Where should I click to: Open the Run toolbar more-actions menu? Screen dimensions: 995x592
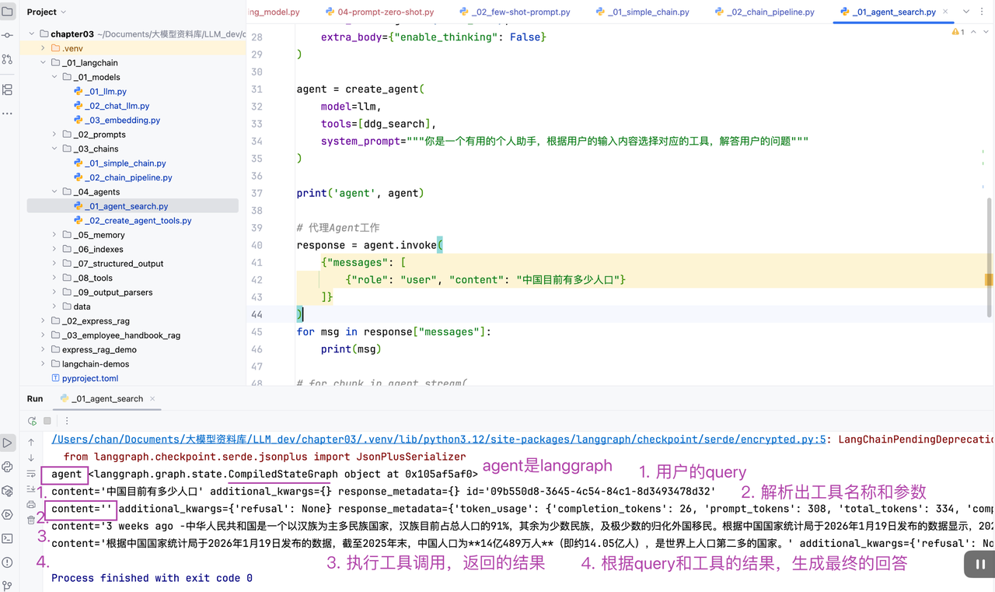[x=67, y=421]
